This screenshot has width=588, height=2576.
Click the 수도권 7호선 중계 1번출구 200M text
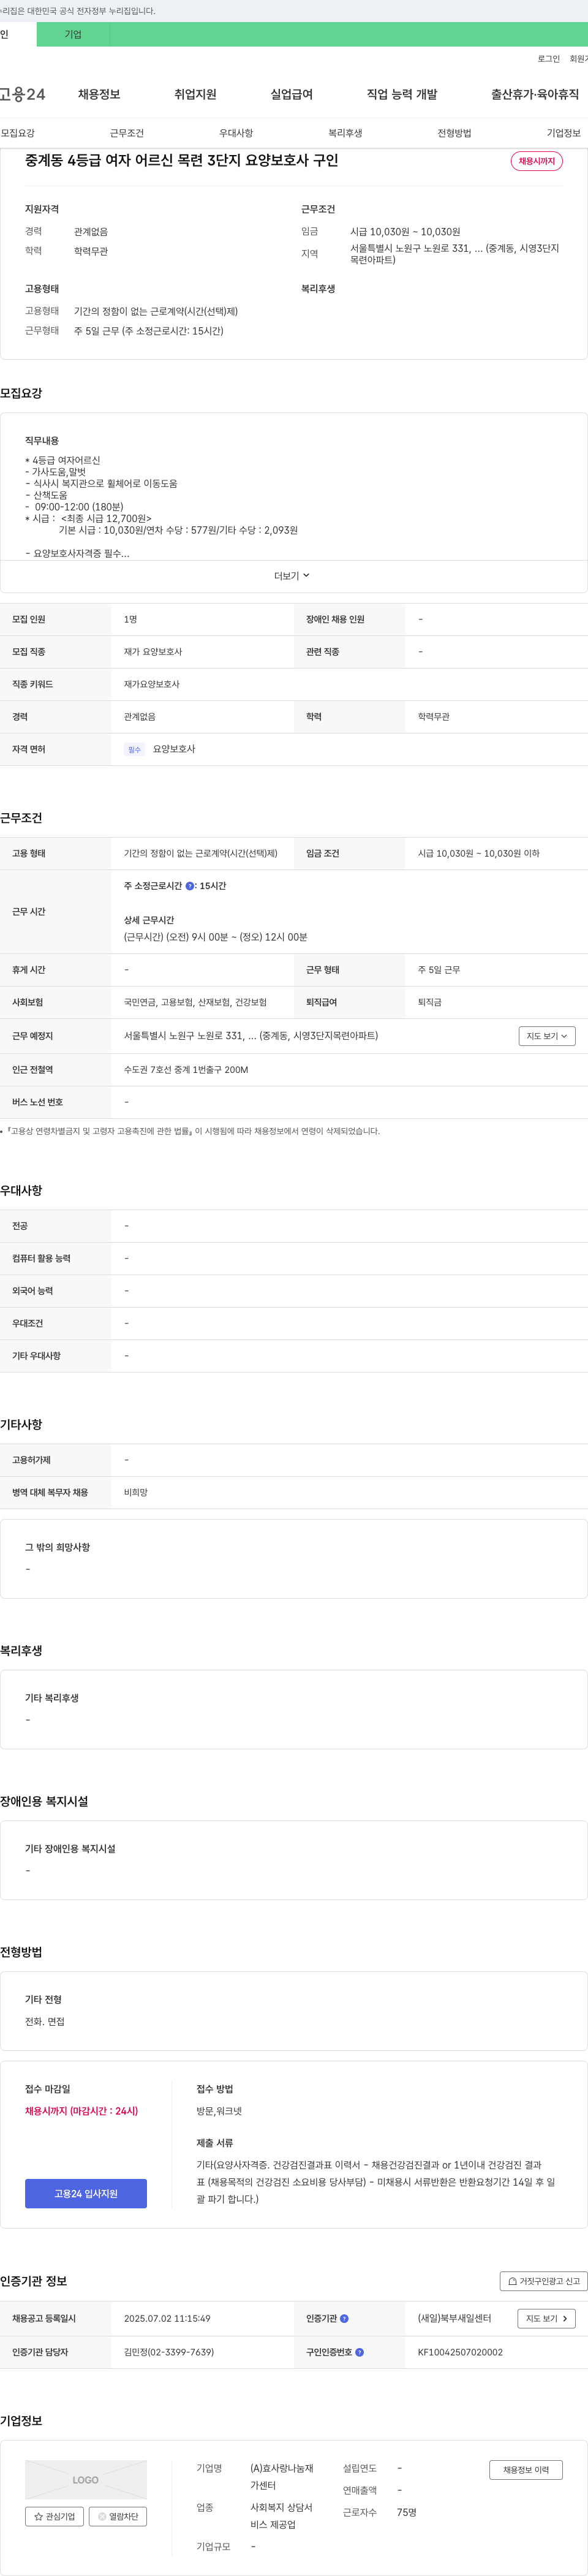pyautogui.click(x=186, y=1070)
